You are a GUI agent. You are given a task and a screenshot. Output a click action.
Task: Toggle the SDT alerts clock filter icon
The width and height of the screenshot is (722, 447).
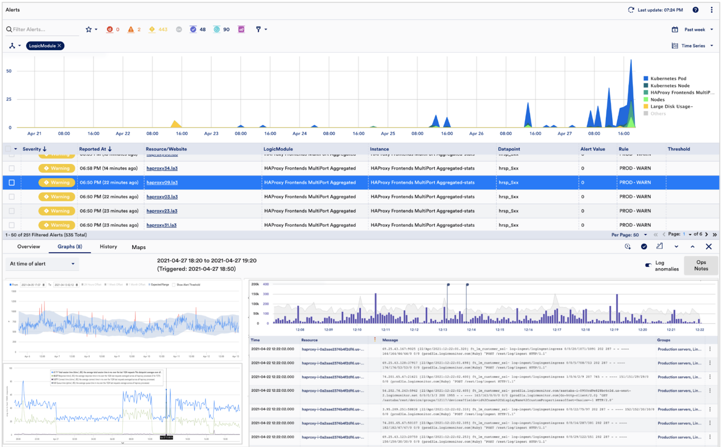[x=217, y=29]
